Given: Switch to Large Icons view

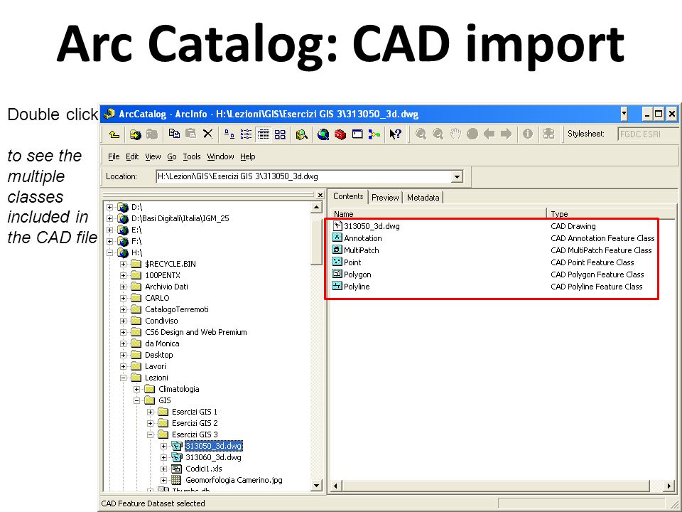Looking at the screenshot, I should [229, 134].
